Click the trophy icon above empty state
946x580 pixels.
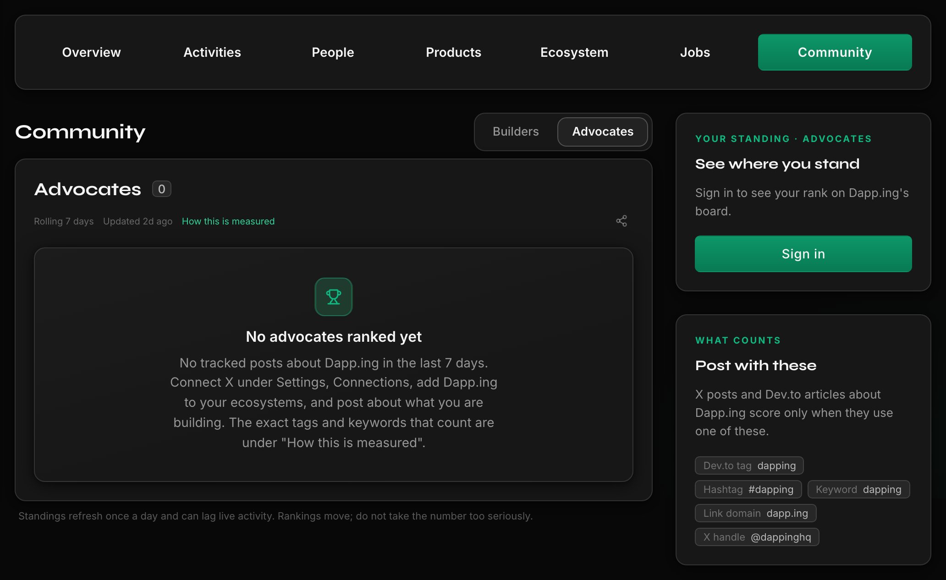pyautogui.click(x=334, y=297)
